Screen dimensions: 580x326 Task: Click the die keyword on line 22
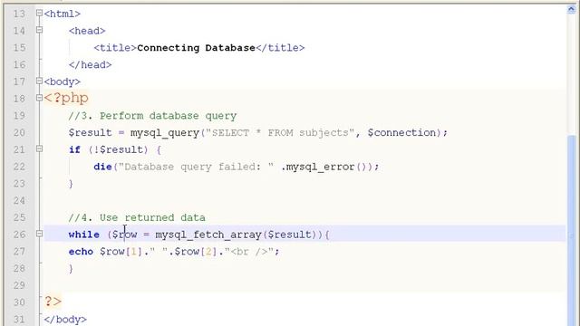[102, 167]
